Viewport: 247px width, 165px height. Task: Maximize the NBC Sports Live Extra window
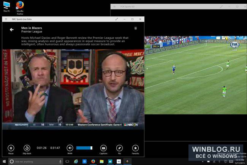pyautogui.click(x=132, y=19)
